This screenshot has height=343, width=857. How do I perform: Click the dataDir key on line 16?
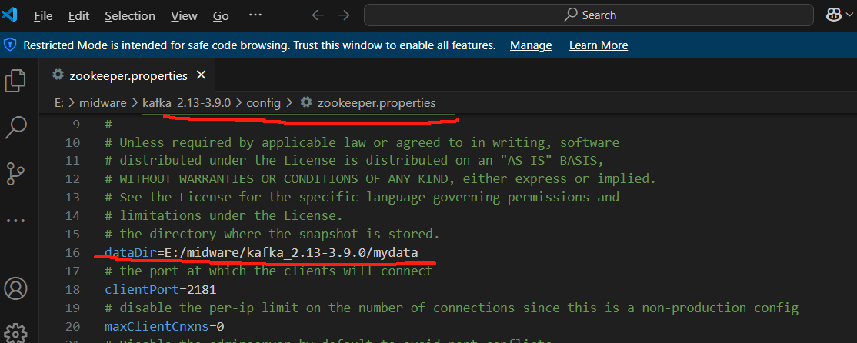(131, 252)
